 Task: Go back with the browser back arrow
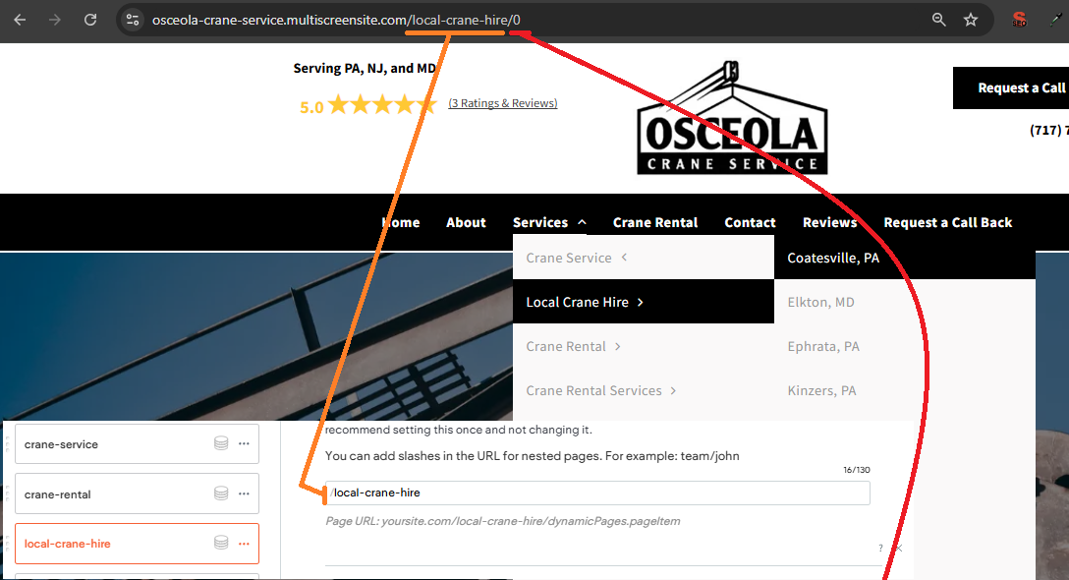[20, 20]
